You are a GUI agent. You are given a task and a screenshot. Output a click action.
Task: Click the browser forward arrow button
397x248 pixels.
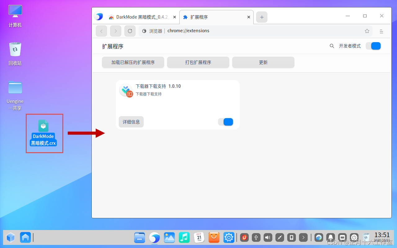pyautogui.click(x=116, y=31)
